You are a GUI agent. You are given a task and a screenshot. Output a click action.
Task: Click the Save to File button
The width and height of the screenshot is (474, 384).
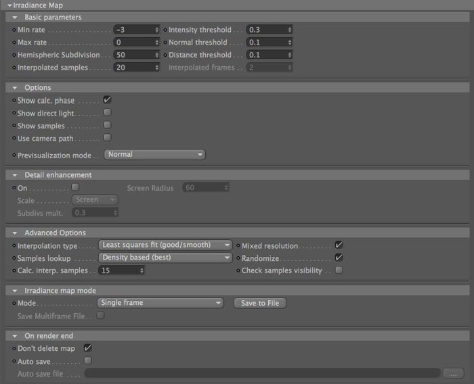[x=260, y=303]
